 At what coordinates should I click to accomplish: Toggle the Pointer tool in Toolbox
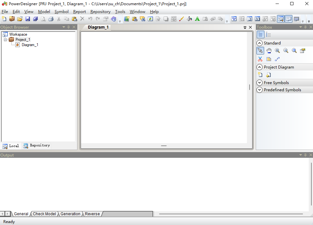(x=260, y=51)
